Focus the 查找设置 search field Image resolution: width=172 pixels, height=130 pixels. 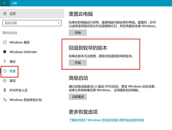pos(32,23)
